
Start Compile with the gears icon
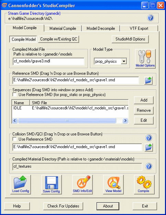pos(144,184)
